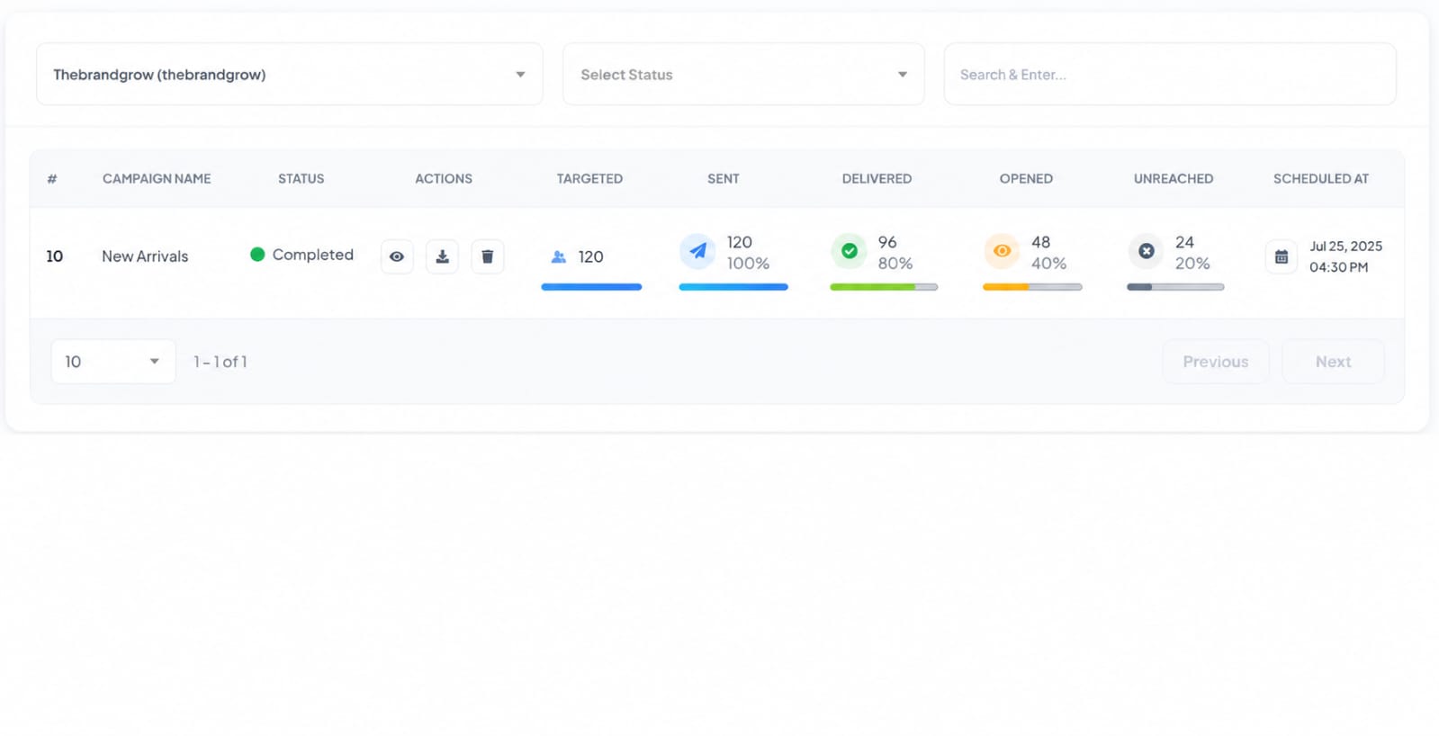
Task: Click the calendar icon beside Jul 25, 2025
Action: (x=1282, y=256)
